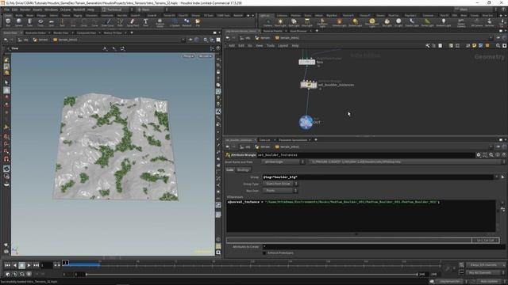Toggle the viewport snapping magnet tool
The image size is (508, 285).
(x=6, y=158)
